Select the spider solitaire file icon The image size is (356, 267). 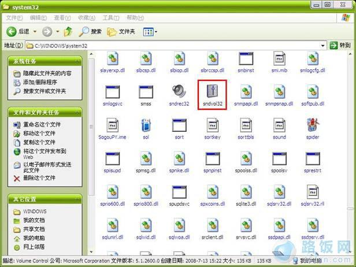pos(313,125)
